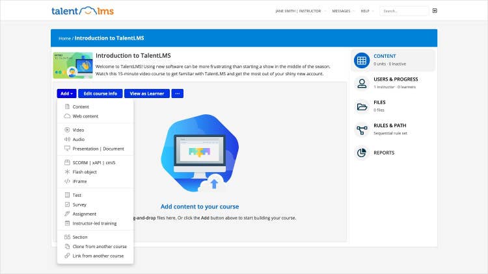Open the CONTENT sidebar label

pyautogui.click(x=385, y=56)
